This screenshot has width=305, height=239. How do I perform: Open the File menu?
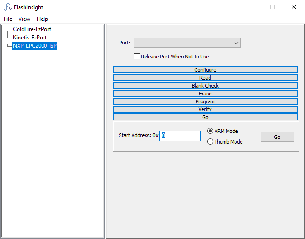tap(8, 19)
